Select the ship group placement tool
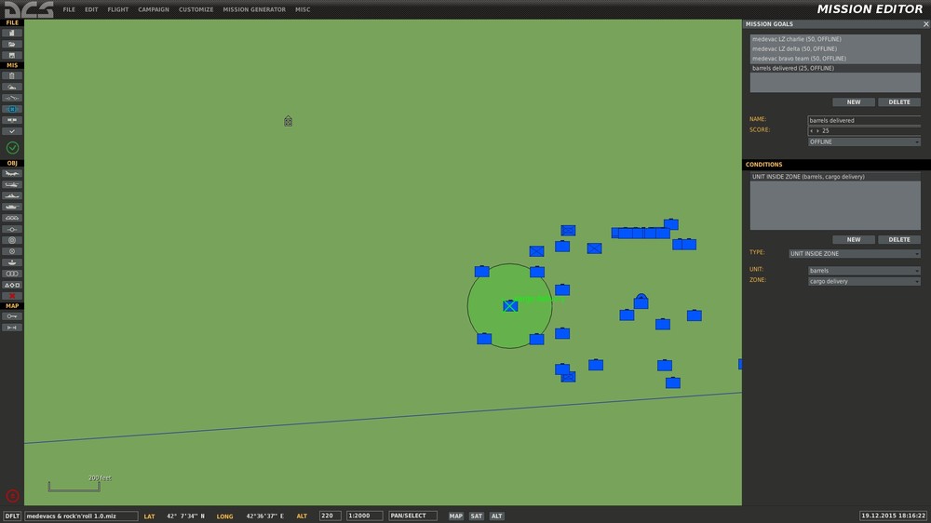Screen dimensions: 931x523 12,196
